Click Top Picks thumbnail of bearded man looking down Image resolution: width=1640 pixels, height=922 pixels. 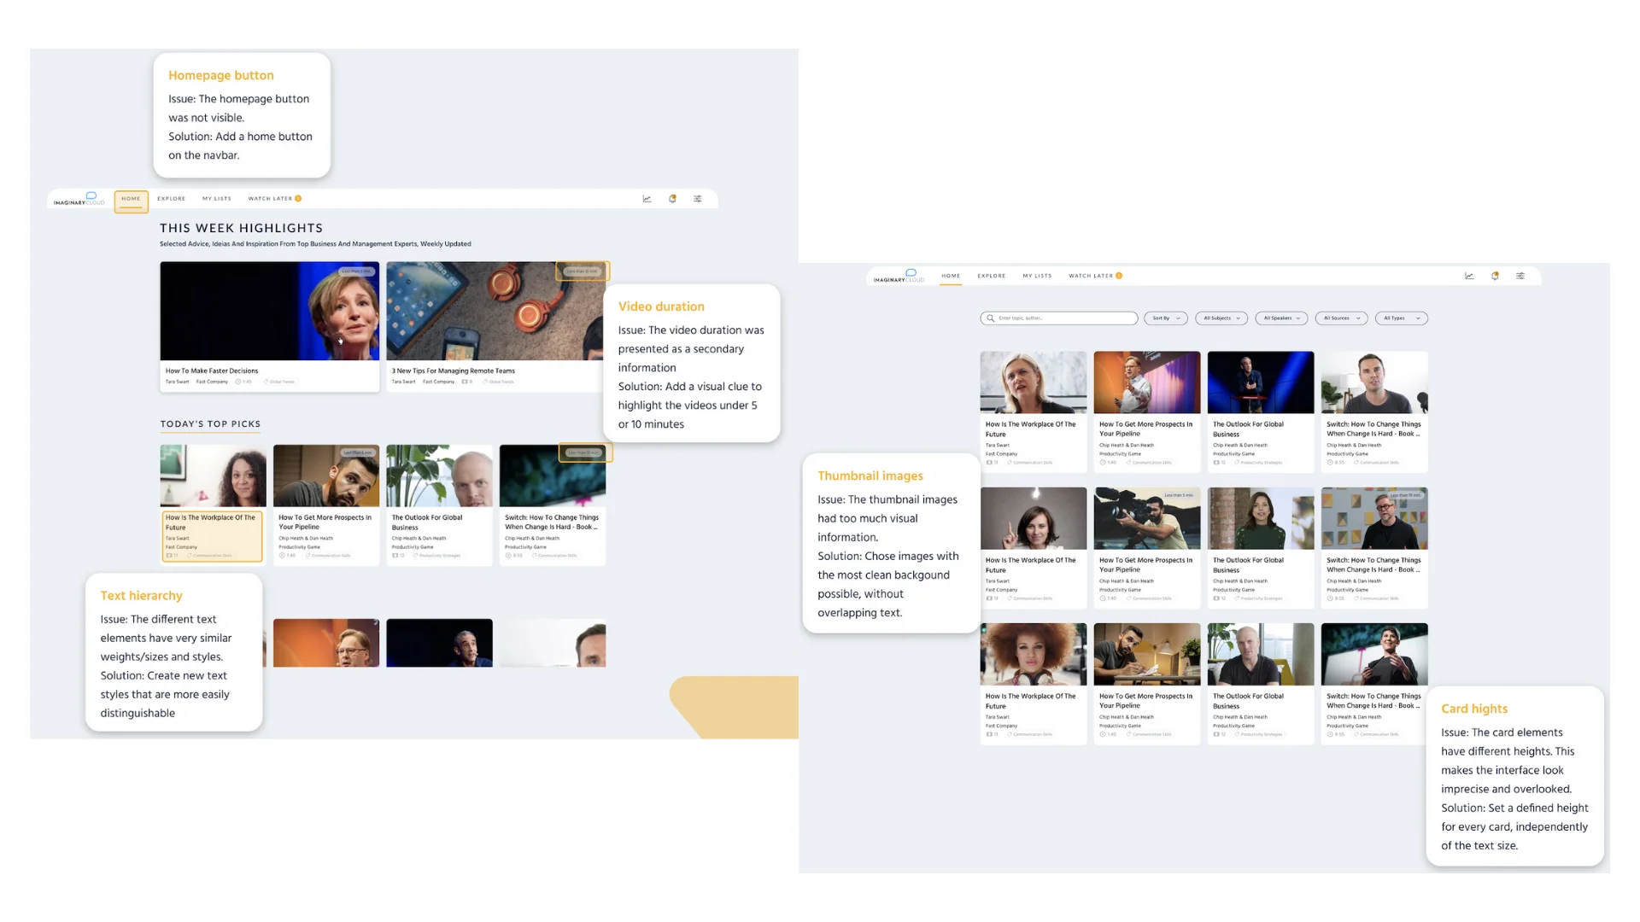[326, 476]
